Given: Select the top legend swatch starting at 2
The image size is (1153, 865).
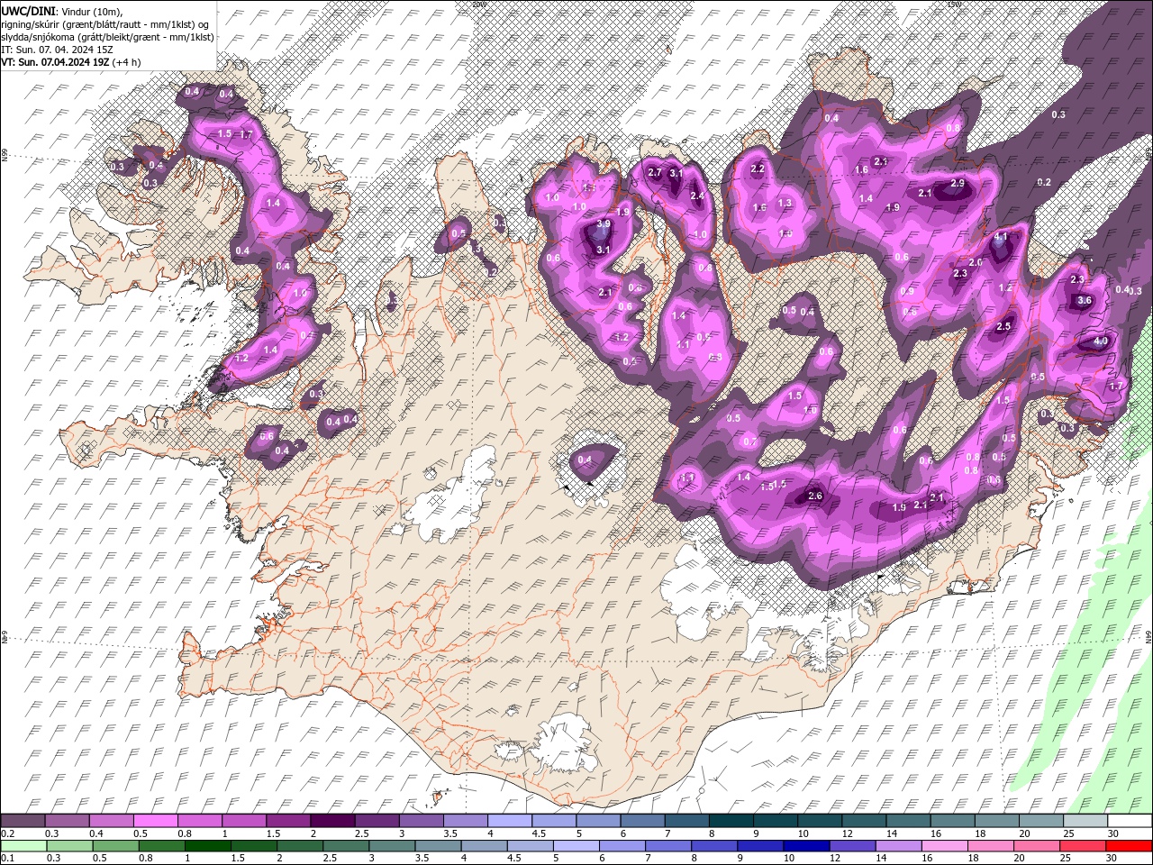Looking at the screenshot, I should click(x=332, y=821).
